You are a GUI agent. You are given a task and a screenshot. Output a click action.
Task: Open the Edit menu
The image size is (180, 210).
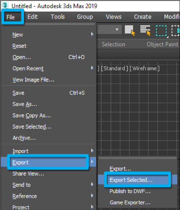click(33, 17)
